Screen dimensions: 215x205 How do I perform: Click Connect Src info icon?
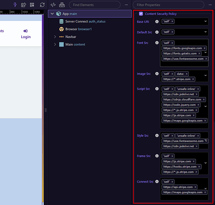(x=157, y=182)
